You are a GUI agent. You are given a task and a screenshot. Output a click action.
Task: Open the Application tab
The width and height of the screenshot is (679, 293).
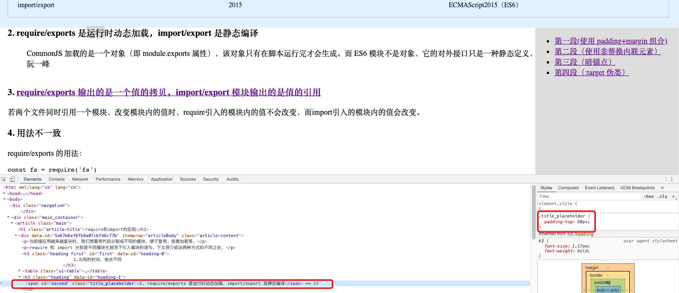[x=162, y=179]
